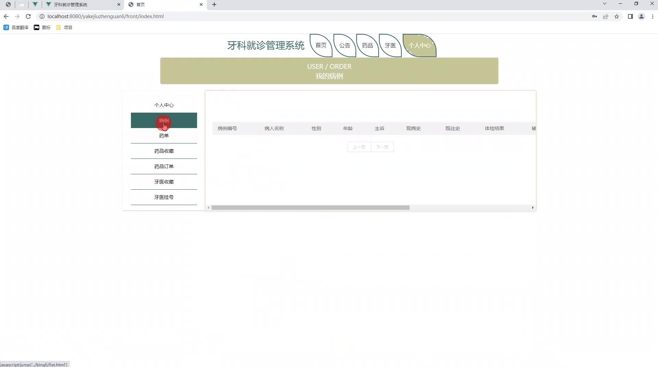The image size is (658, 367).
Task: Click the 现病史 column header
Action: pyautogui.click(x=414, y=128)
